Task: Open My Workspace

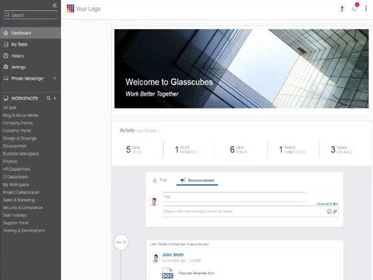Action: 16,184
